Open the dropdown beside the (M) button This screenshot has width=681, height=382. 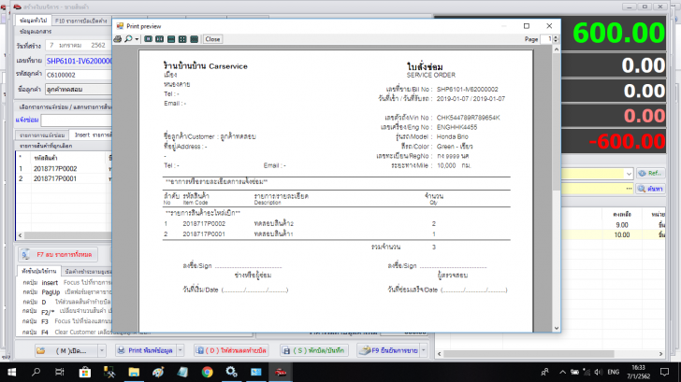pos(102,350)
